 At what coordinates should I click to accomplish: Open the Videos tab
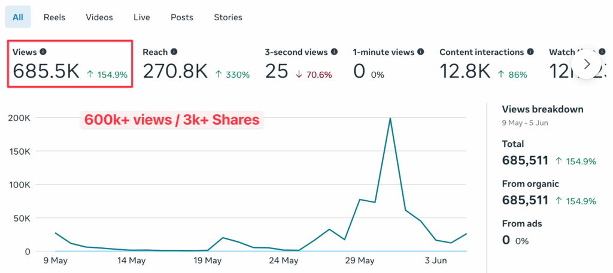99,17
